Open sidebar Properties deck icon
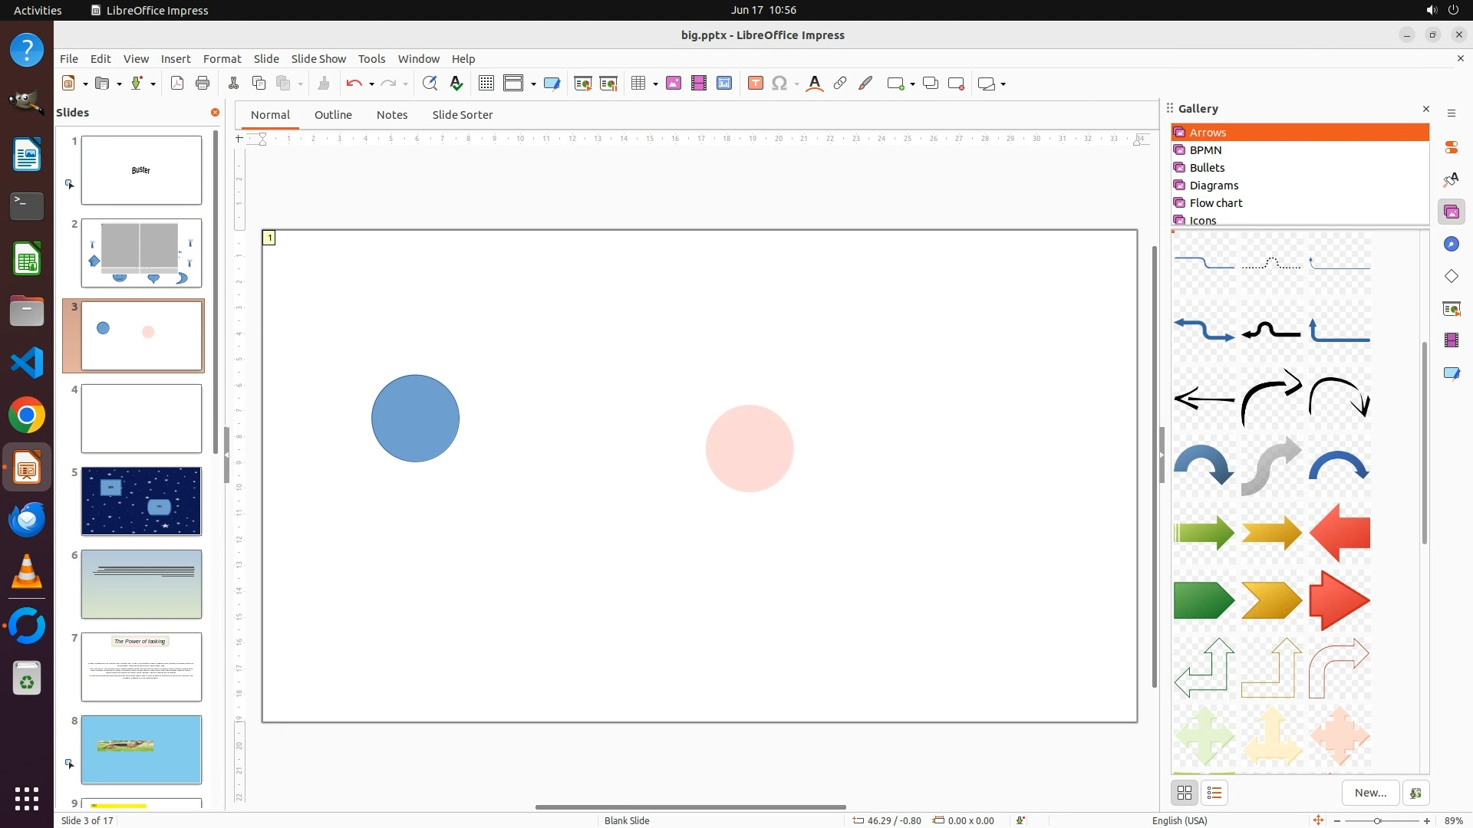This screenshot has height=828, width=1473. pyautogui.click(x=1451, y=147)
